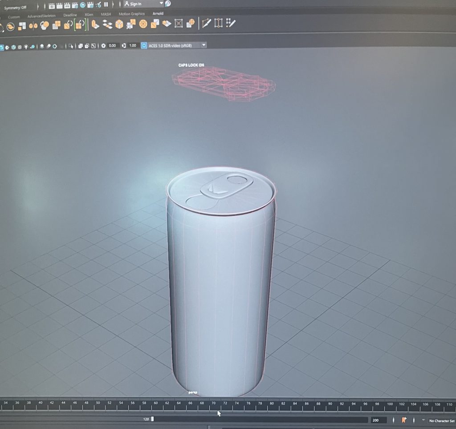The width and height of the screenshot is (456, 429).
Task: Open Hypershade blue sphere icon
Action: tap(82, 5)
